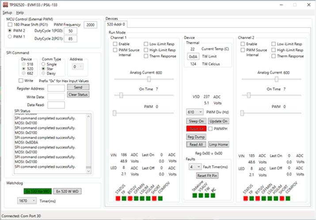Select the PWM 2 radio button

(x=10, y=31)
